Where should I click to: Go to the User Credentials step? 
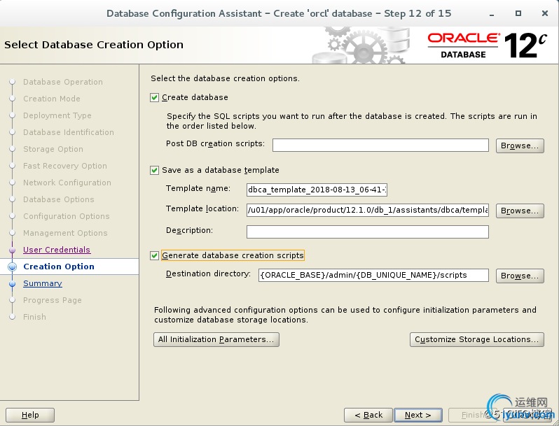tap(57, 250)
